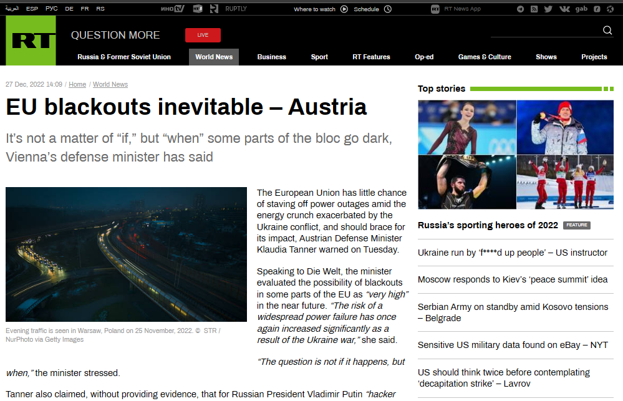
Task: Open the Telegram channel icon
Action: (x=520, y=9)
